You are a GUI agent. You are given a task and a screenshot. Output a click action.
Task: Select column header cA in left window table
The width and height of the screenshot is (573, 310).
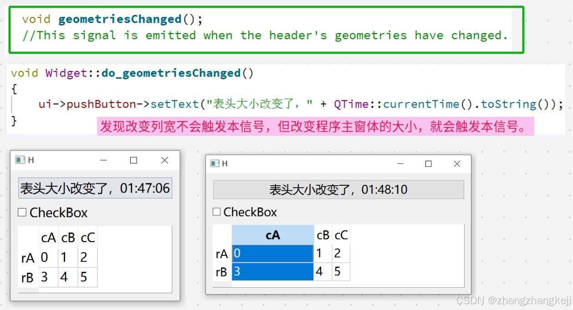coord(48,238)
